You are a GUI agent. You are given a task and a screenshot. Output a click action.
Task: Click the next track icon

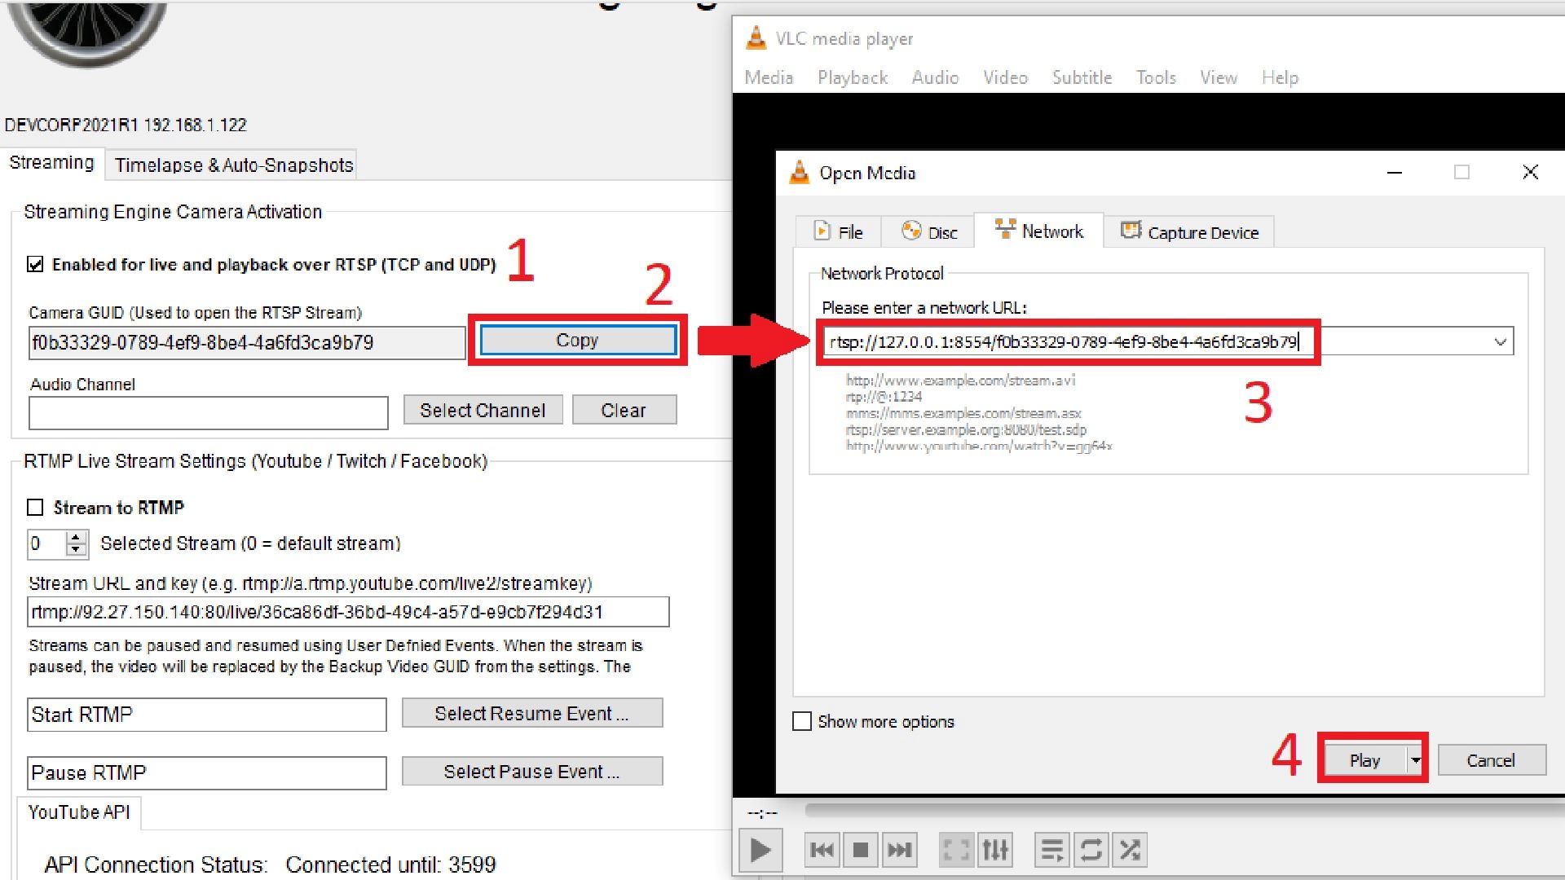(899, 851)
